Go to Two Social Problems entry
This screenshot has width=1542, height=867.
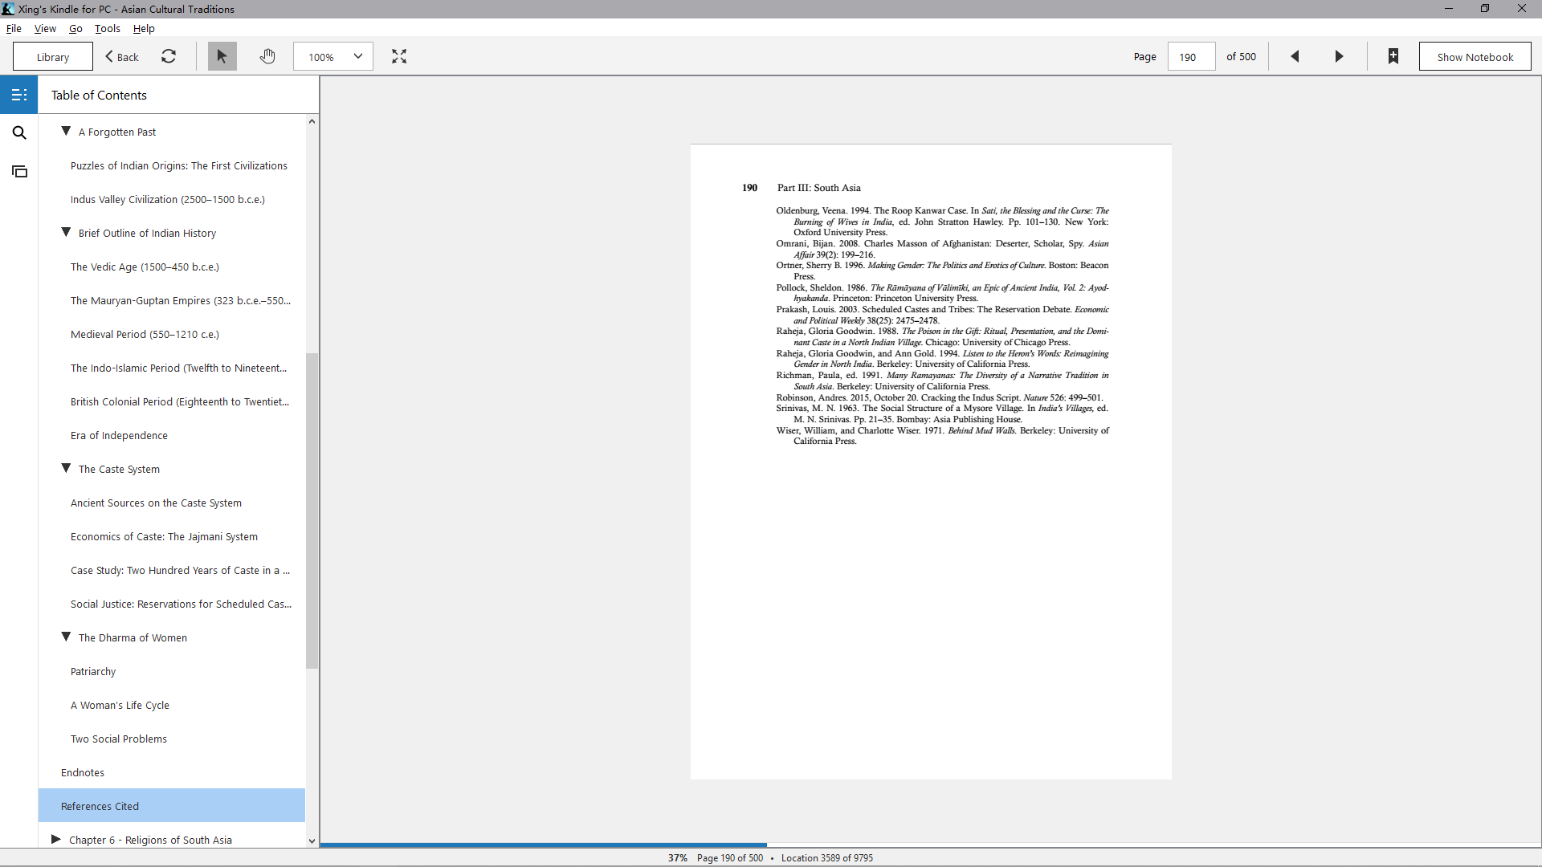[119, 739]
